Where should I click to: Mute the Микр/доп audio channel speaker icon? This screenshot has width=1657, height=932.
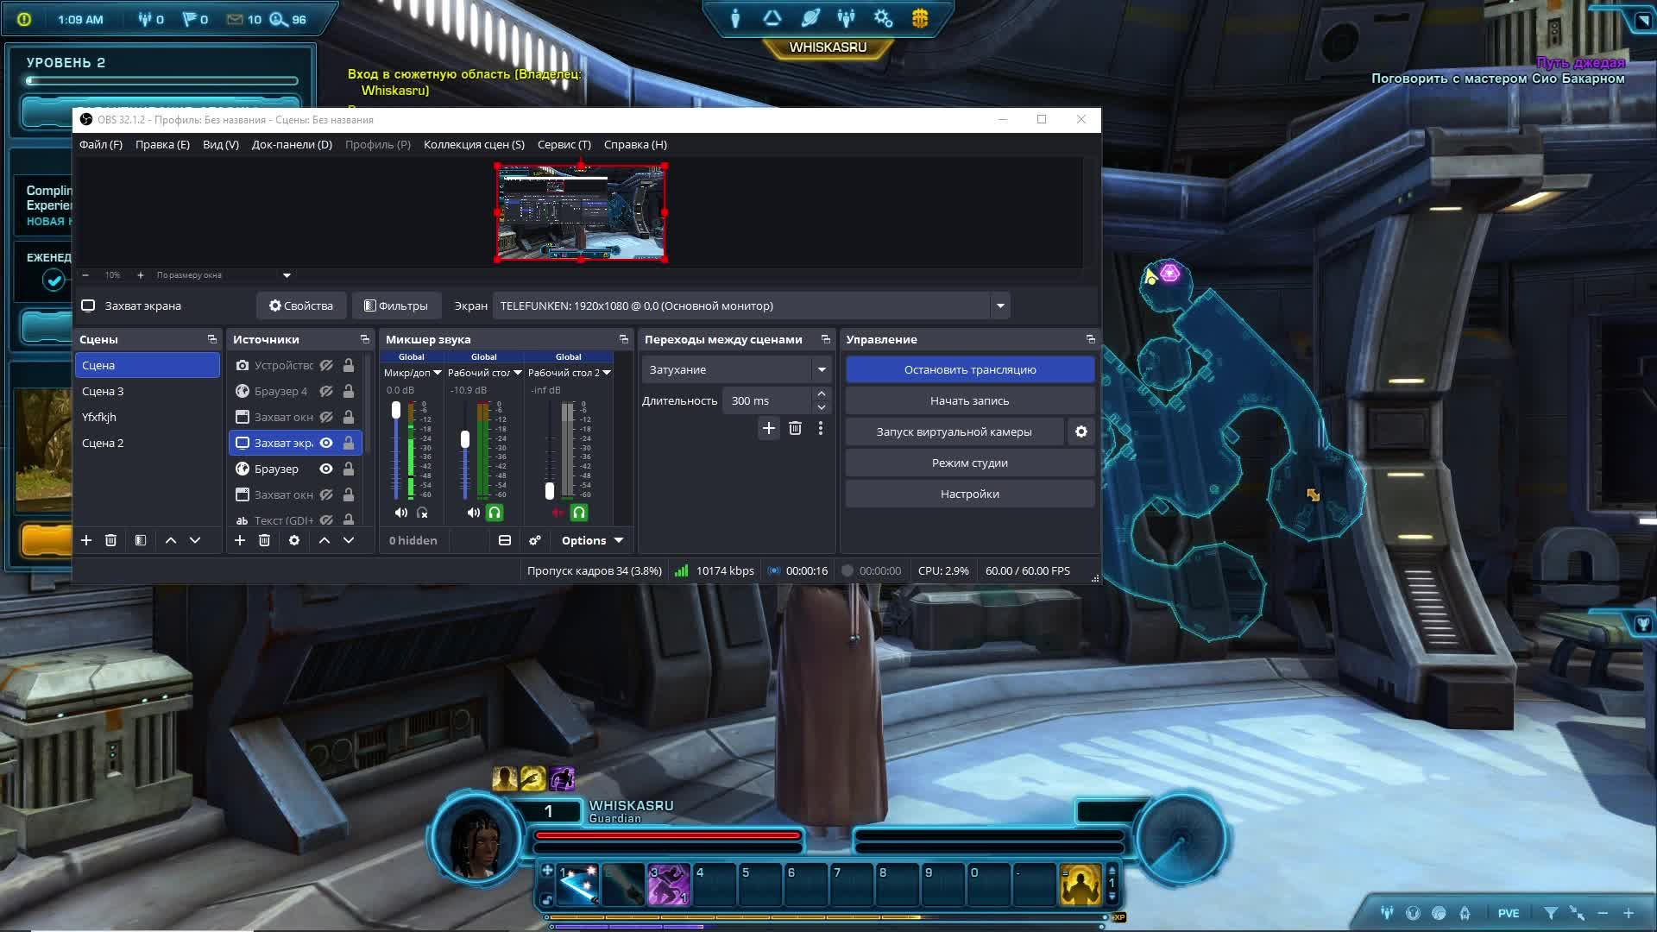(x=400, y=513)
